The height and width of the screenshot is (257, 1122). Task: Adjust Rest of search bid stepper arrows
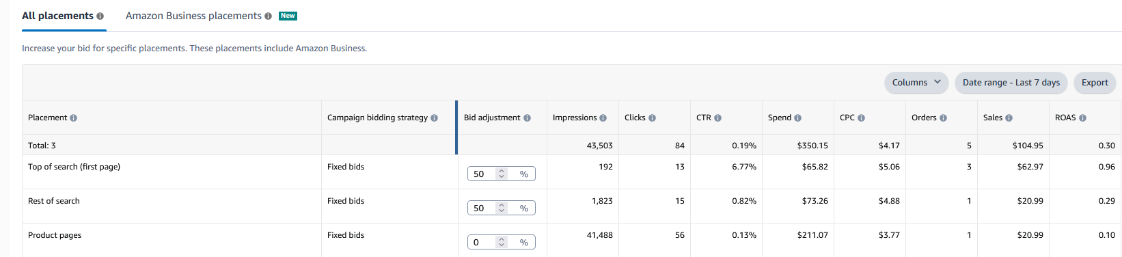[502, 208]
